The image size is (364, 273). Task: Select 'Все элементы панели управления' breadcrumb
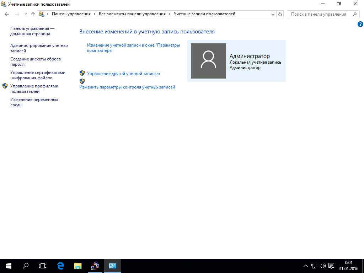point(132,14)
